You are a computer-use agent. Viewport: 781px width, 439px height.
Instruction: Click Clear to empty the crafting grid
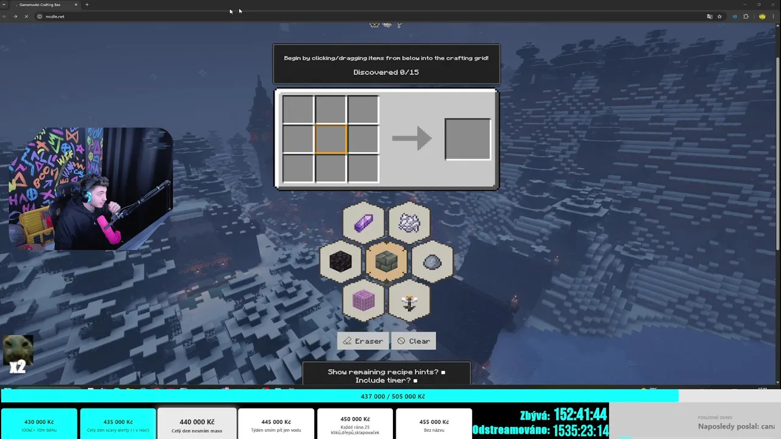point(414,341)
